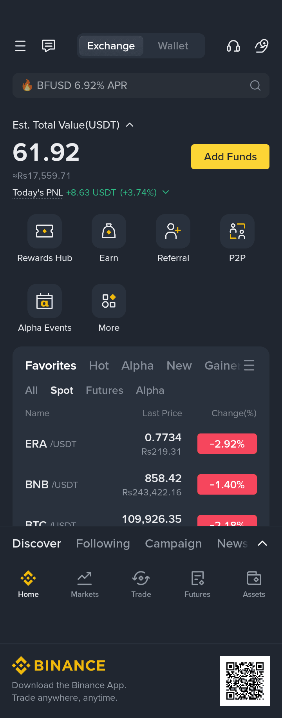Collapse the Est. Total Value chevron
Viewport: 282px width, 718px height.
tap(130, 125)
